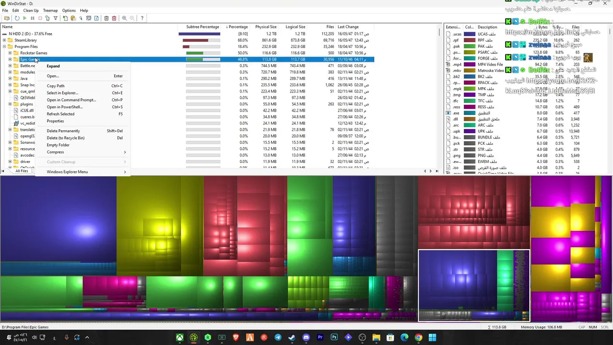
Task: Click the Zoom out magnifier icon
Action: tap(132, 18)
